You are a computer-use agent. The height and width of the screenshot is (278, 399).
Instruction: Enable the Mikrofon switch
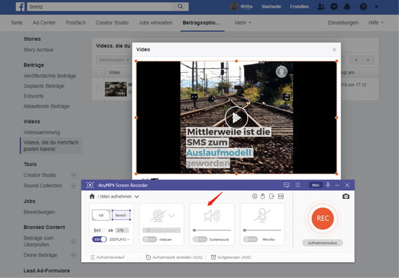click(250, 239)
